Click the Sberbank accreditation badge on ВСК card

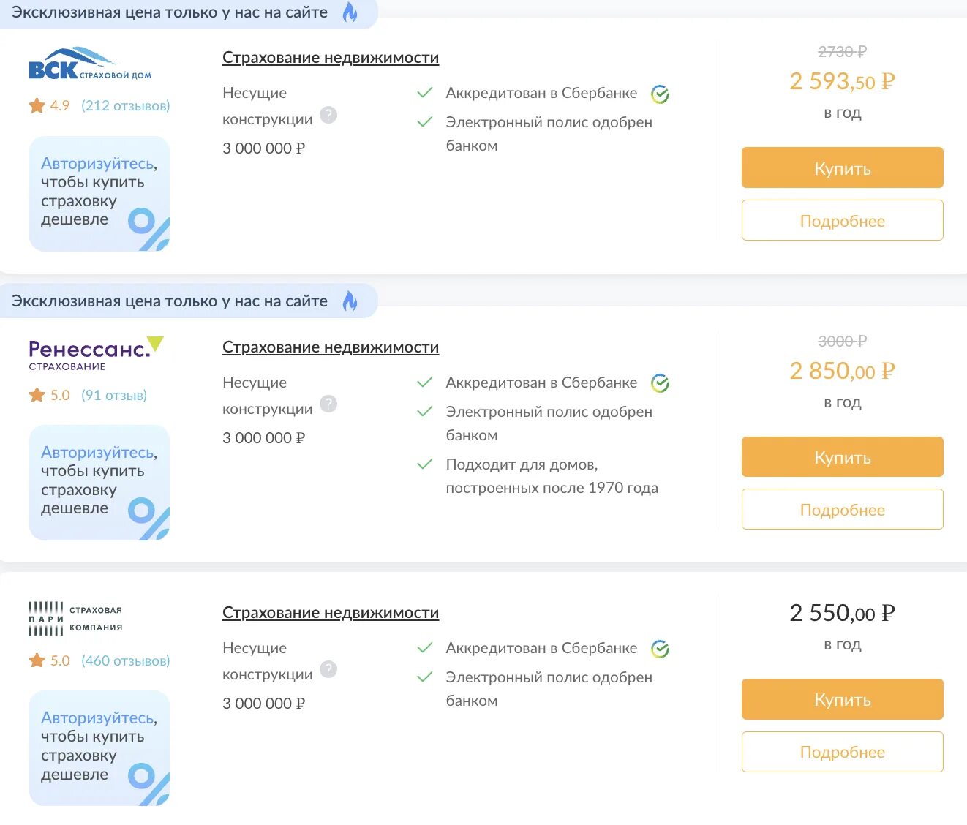click(x=659, y=94)
